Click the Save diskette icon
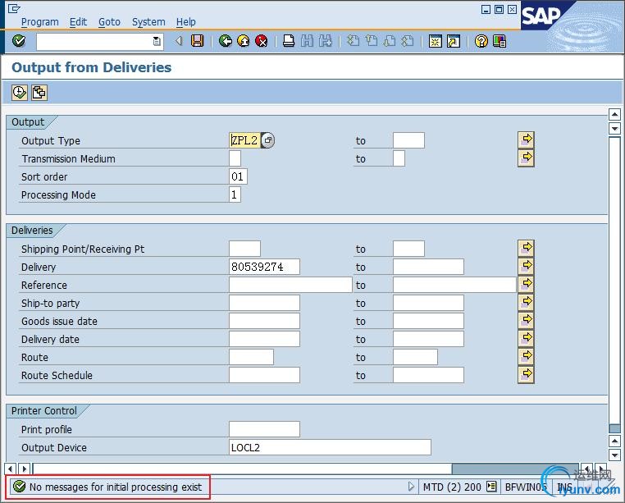 point(197,41)
